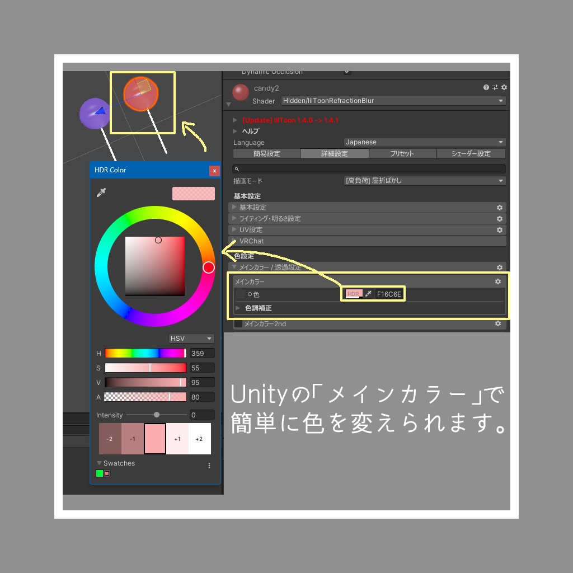Screen dimensions: 573x573
Task: Click the texture slot box beside 色
Action: click(x=241, y=294)
